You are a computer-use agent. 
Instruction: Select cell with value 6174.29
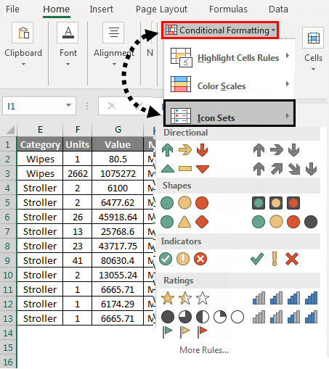(118, 304)
